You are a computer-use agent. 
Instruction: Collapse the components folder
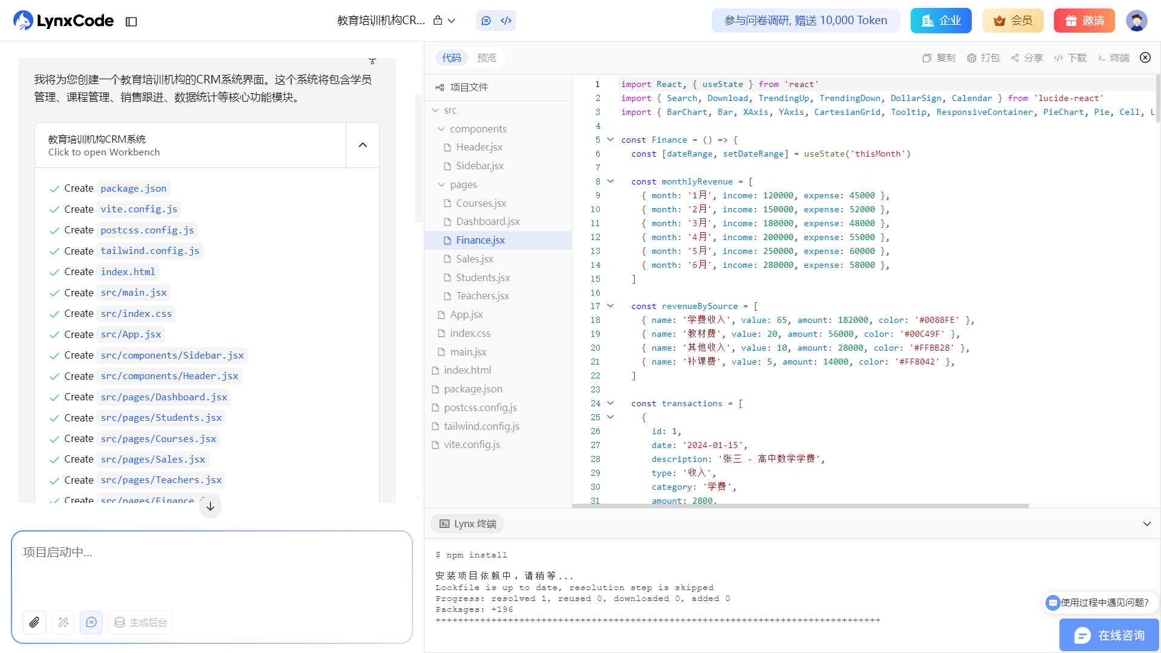(x=441, y=129)
